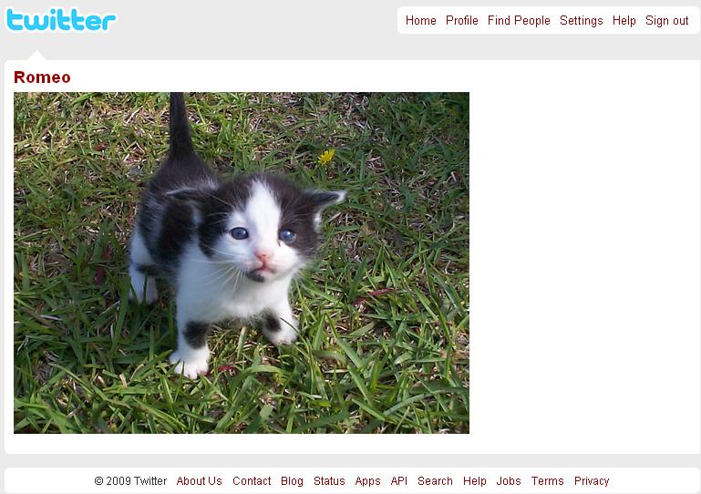Open the Contact footer link
Image resolution: width=701 pixels, height=494 pixels.
252,481
